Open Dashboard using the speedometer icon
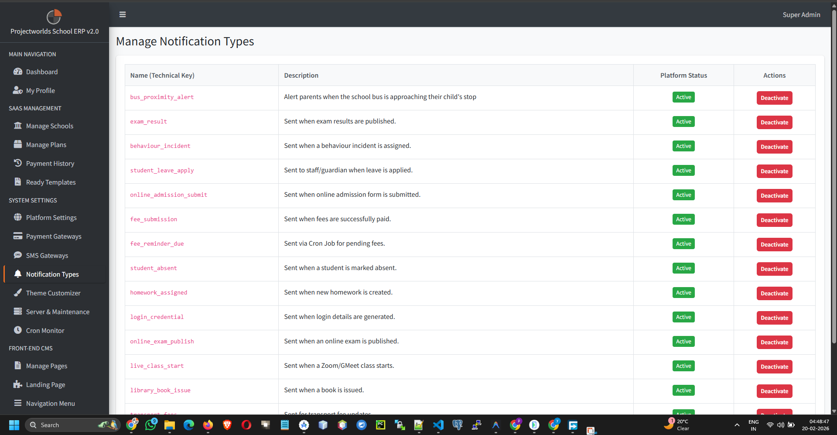Screen dimensions: 837x435 18,72
